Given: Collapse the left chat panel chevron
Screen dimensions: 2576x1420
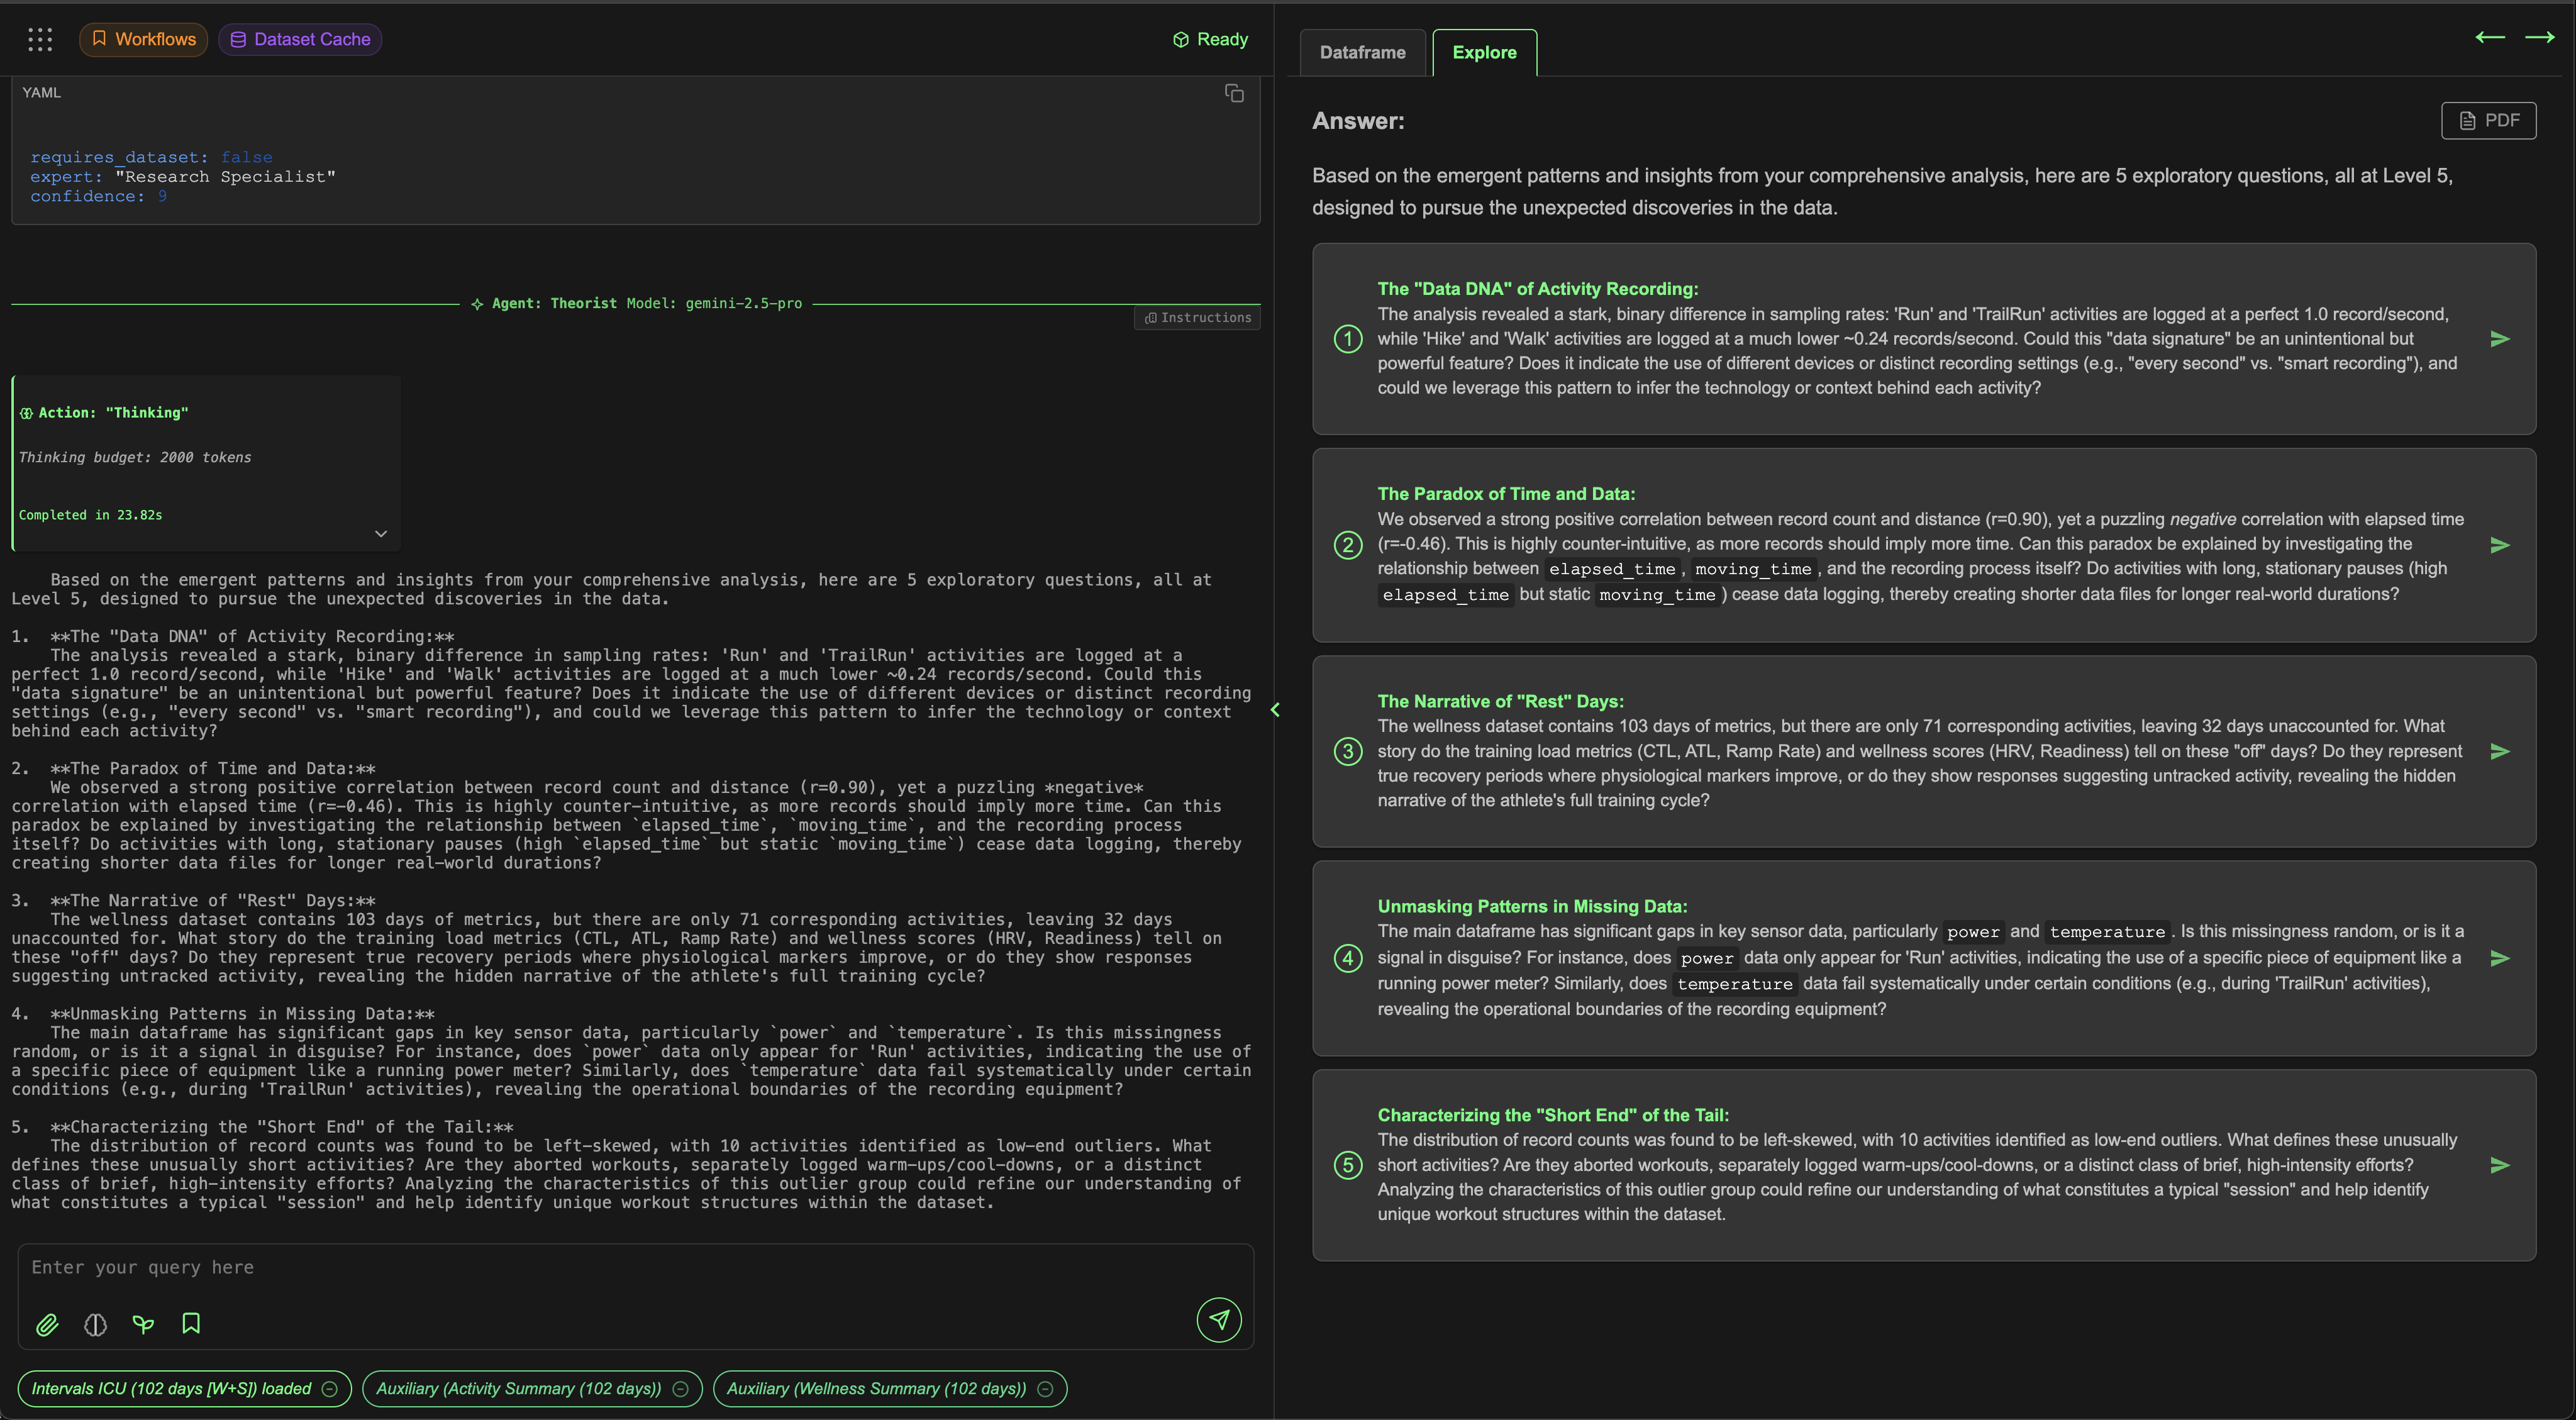Looking at the screenshot, I should point(1275,710).
